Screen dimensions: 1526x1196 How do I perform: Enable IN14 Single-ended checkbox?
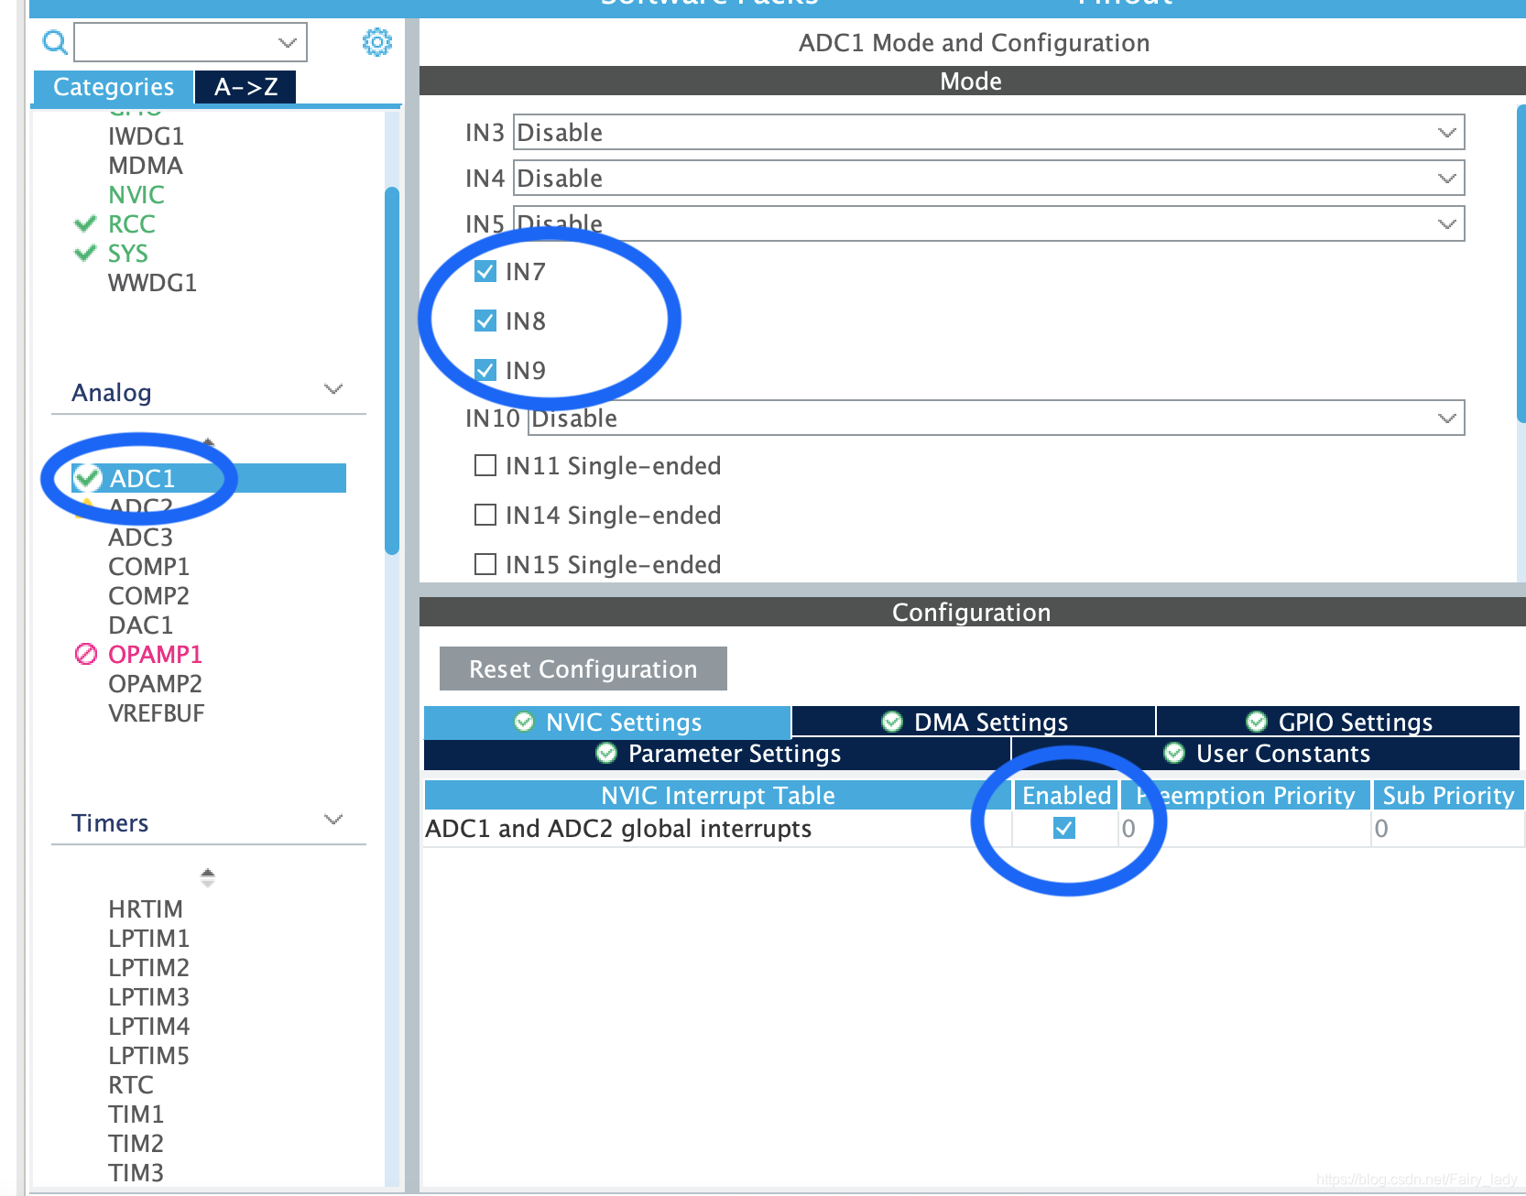point(485,515)
